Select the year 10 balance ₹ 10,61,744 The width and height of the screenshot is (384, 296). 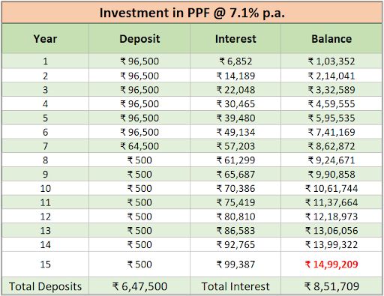pos(331,188)
